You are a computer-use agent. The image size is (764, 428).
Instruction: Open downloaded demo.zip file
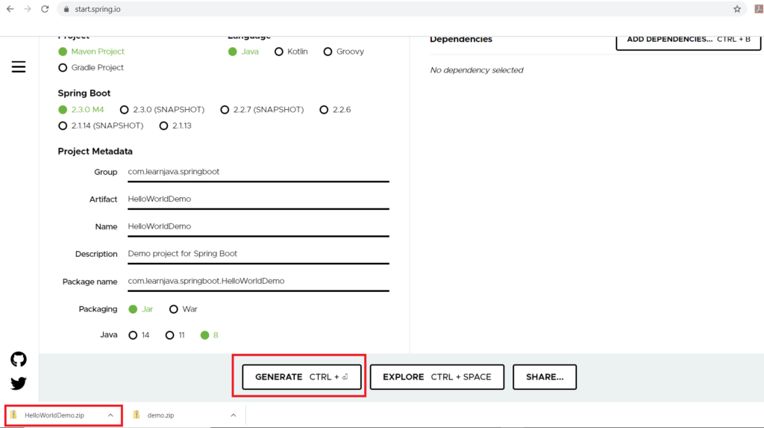[x=161, y=415]
